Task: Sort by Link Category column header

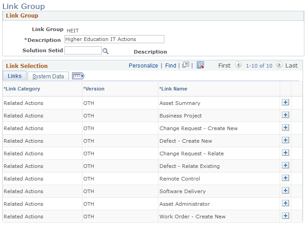Action: (x=22, y=89)
